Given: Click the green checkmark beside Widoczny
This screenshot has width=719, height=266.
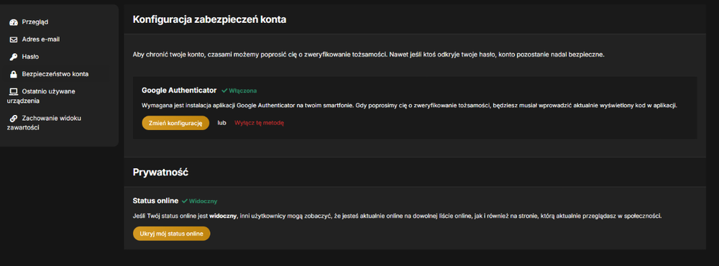Looking at the screenshot, I should click(x=184, y=201).
